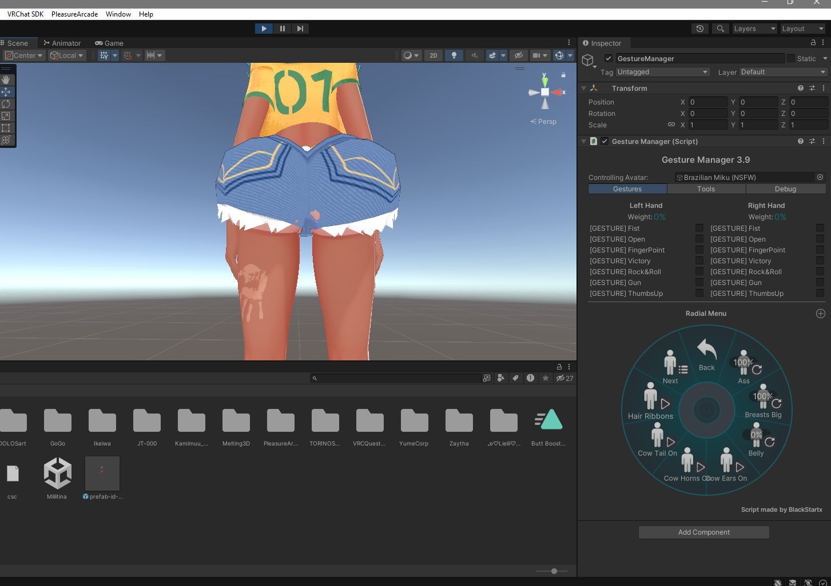This screenshot has height=586, width=831.
Task: Open the Local orientation dropdown
Action: click(x=67, y=55)
